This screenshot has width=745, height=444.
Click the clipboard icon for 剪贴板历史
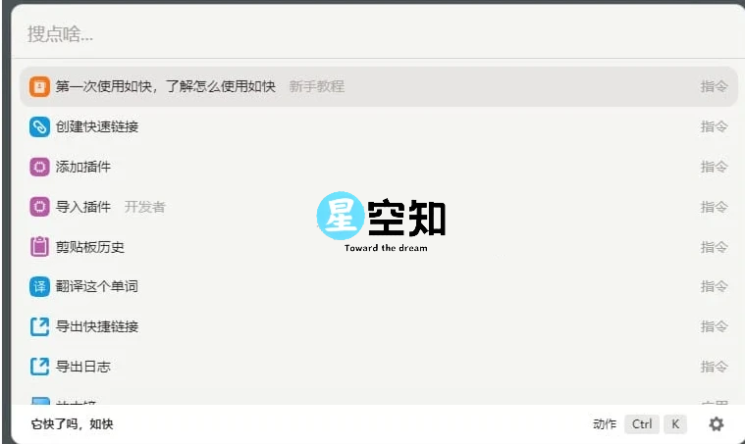[x=39, y=247]
